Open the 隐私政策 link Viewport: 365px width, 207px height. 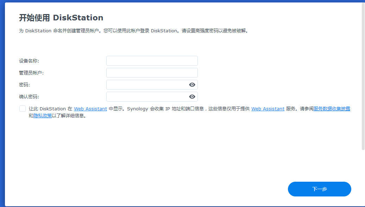(x=43, y=116)
